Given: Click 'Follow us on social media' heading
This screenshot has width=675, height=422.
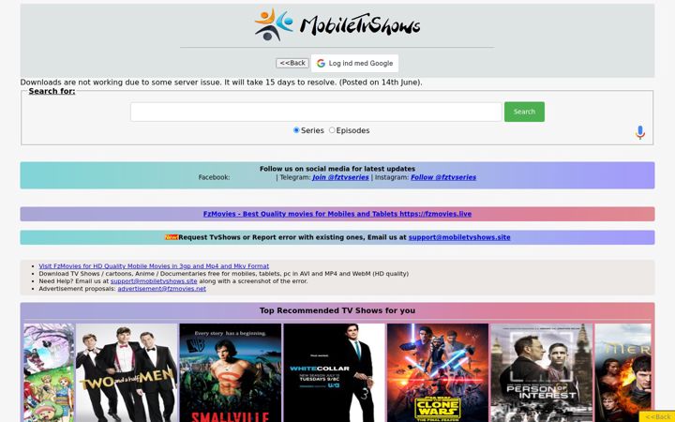Looking at the screenshot, I should [x=337, y=169].
